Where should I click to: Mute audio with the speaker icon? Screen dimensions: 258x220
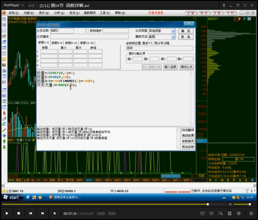pyautogui.click(x=230, y=204)
